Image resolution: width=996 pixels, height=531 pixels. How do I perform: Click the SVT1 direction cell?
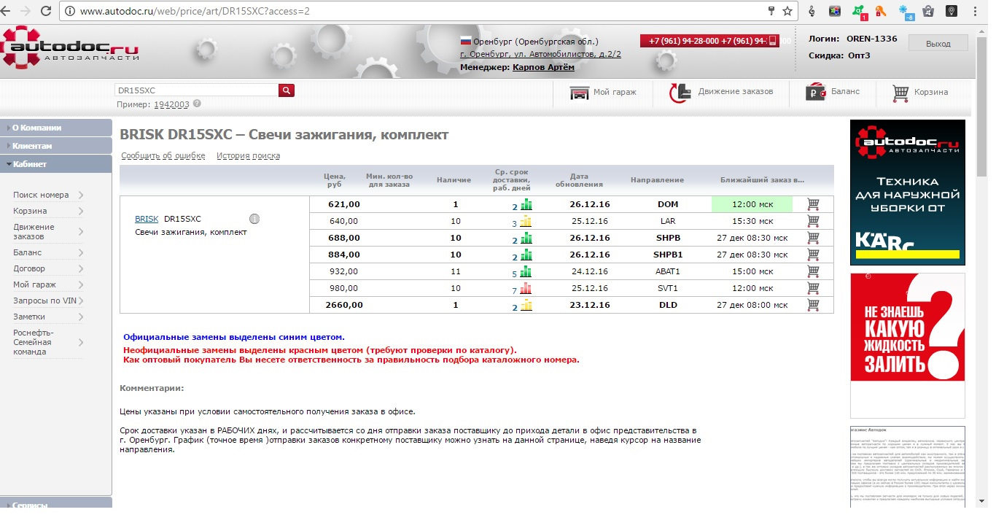click(668, 288)
